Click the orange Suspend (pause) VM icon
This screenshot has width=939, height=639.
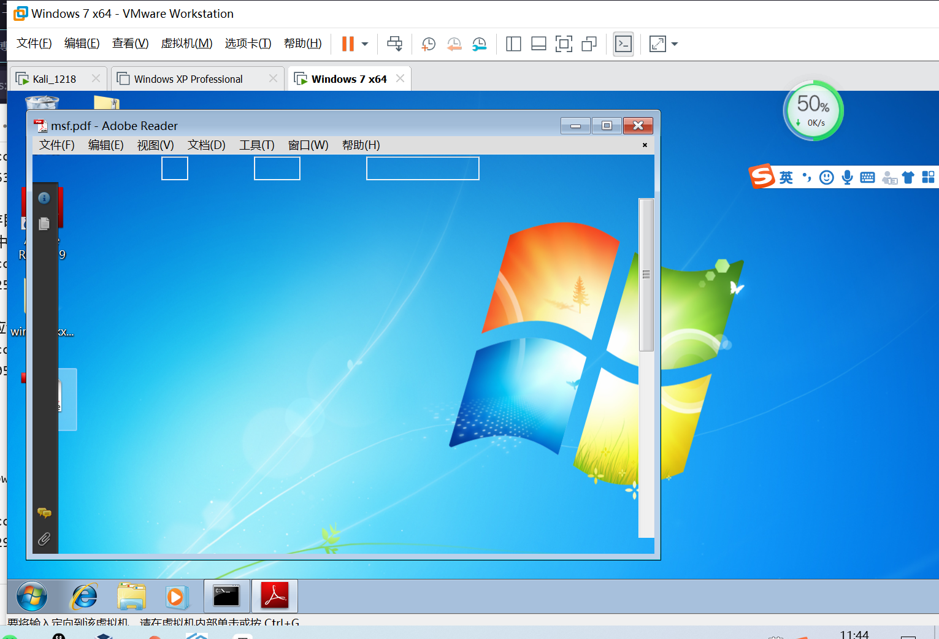tap(348, 44)
